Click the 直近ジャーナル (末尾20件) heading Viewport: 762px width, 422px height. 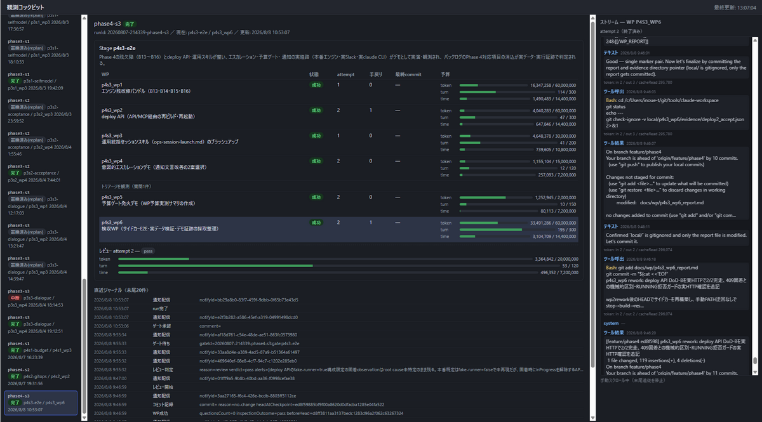[x=121, y=290]
